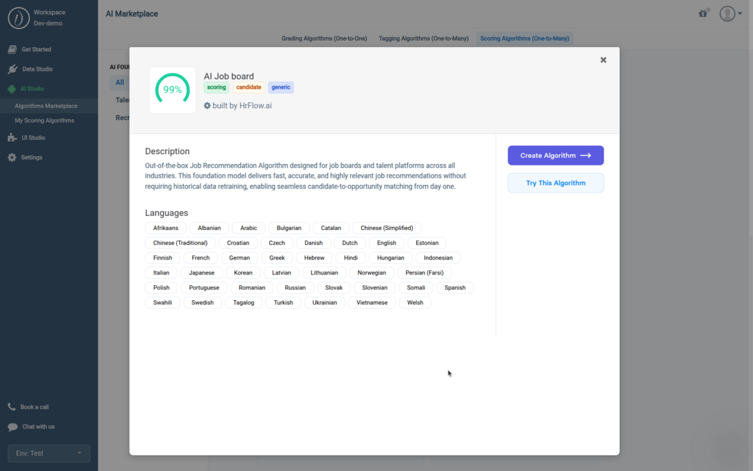Click the Arabic language chip
The height and width of the screenshot is (471, 753).
pyautogui.click(x=249, y=228)
